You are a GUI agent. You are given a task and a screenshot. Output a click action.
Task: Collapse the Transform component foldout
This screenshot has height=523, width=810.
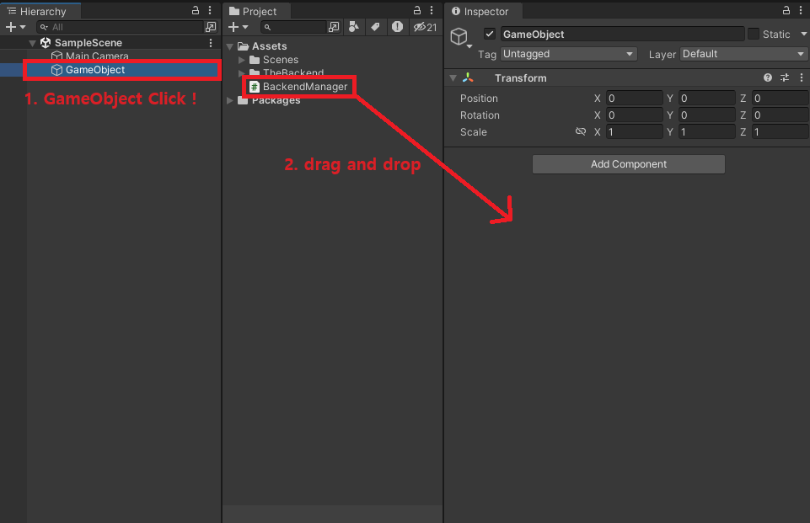click(x=453, y=78)
